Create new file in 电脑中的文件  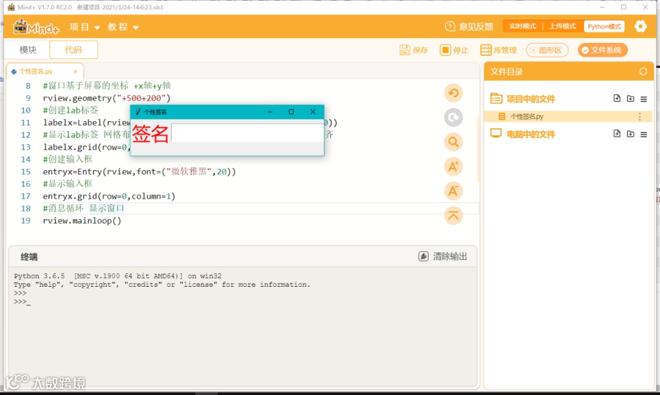coord(617,134)
